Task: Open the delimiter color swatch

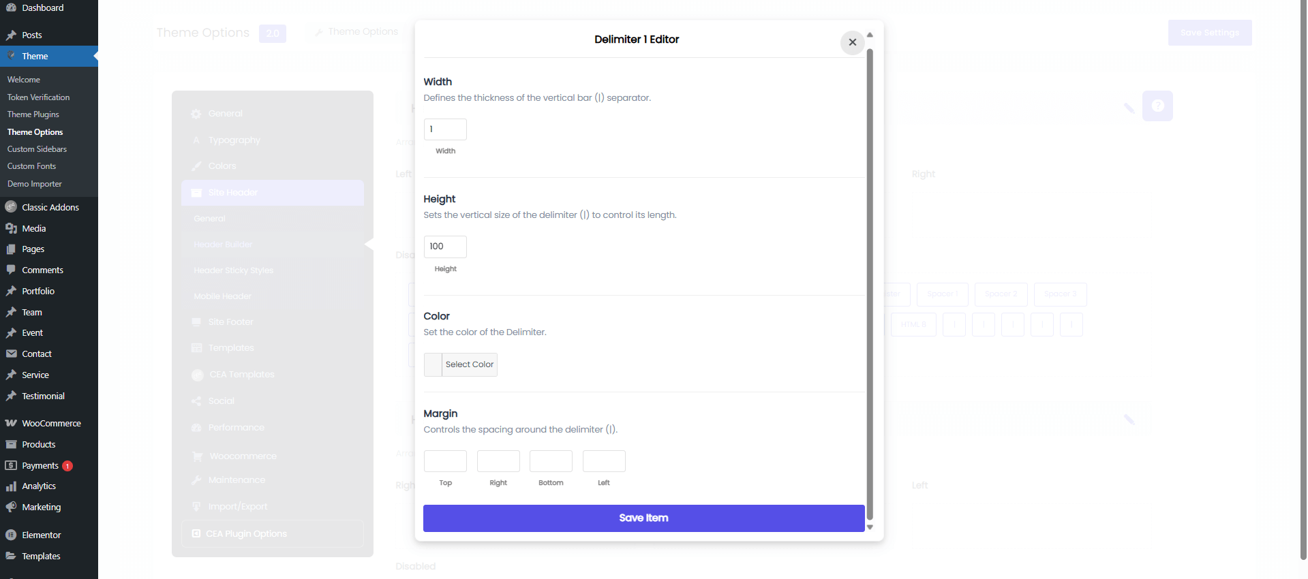Action: [x=433, y=365]
